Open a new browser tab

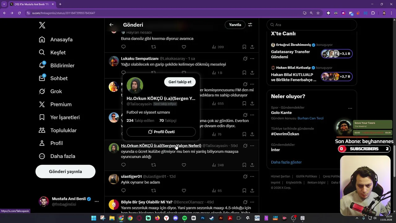tap(60, 4)
